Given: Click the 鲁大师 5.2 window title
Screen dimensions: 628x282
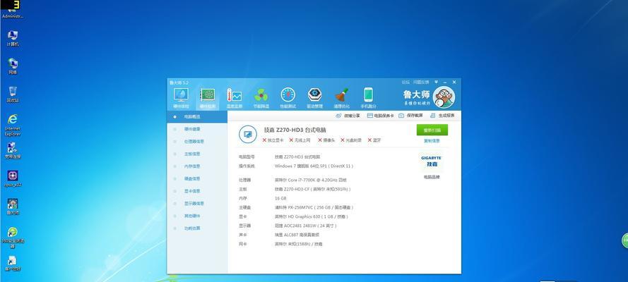Looking at the screenshot, I should [x=179, y=82].
